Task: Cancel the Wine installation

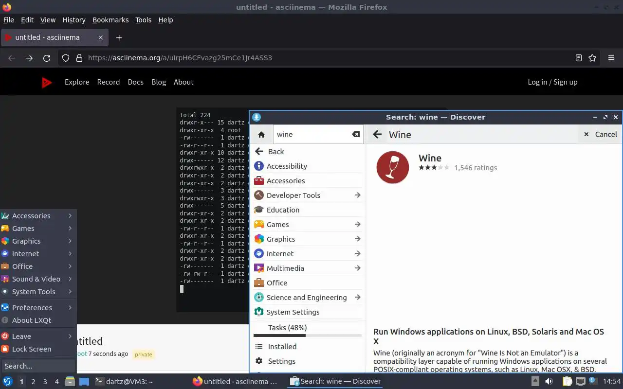Action: tap(600, 135)
